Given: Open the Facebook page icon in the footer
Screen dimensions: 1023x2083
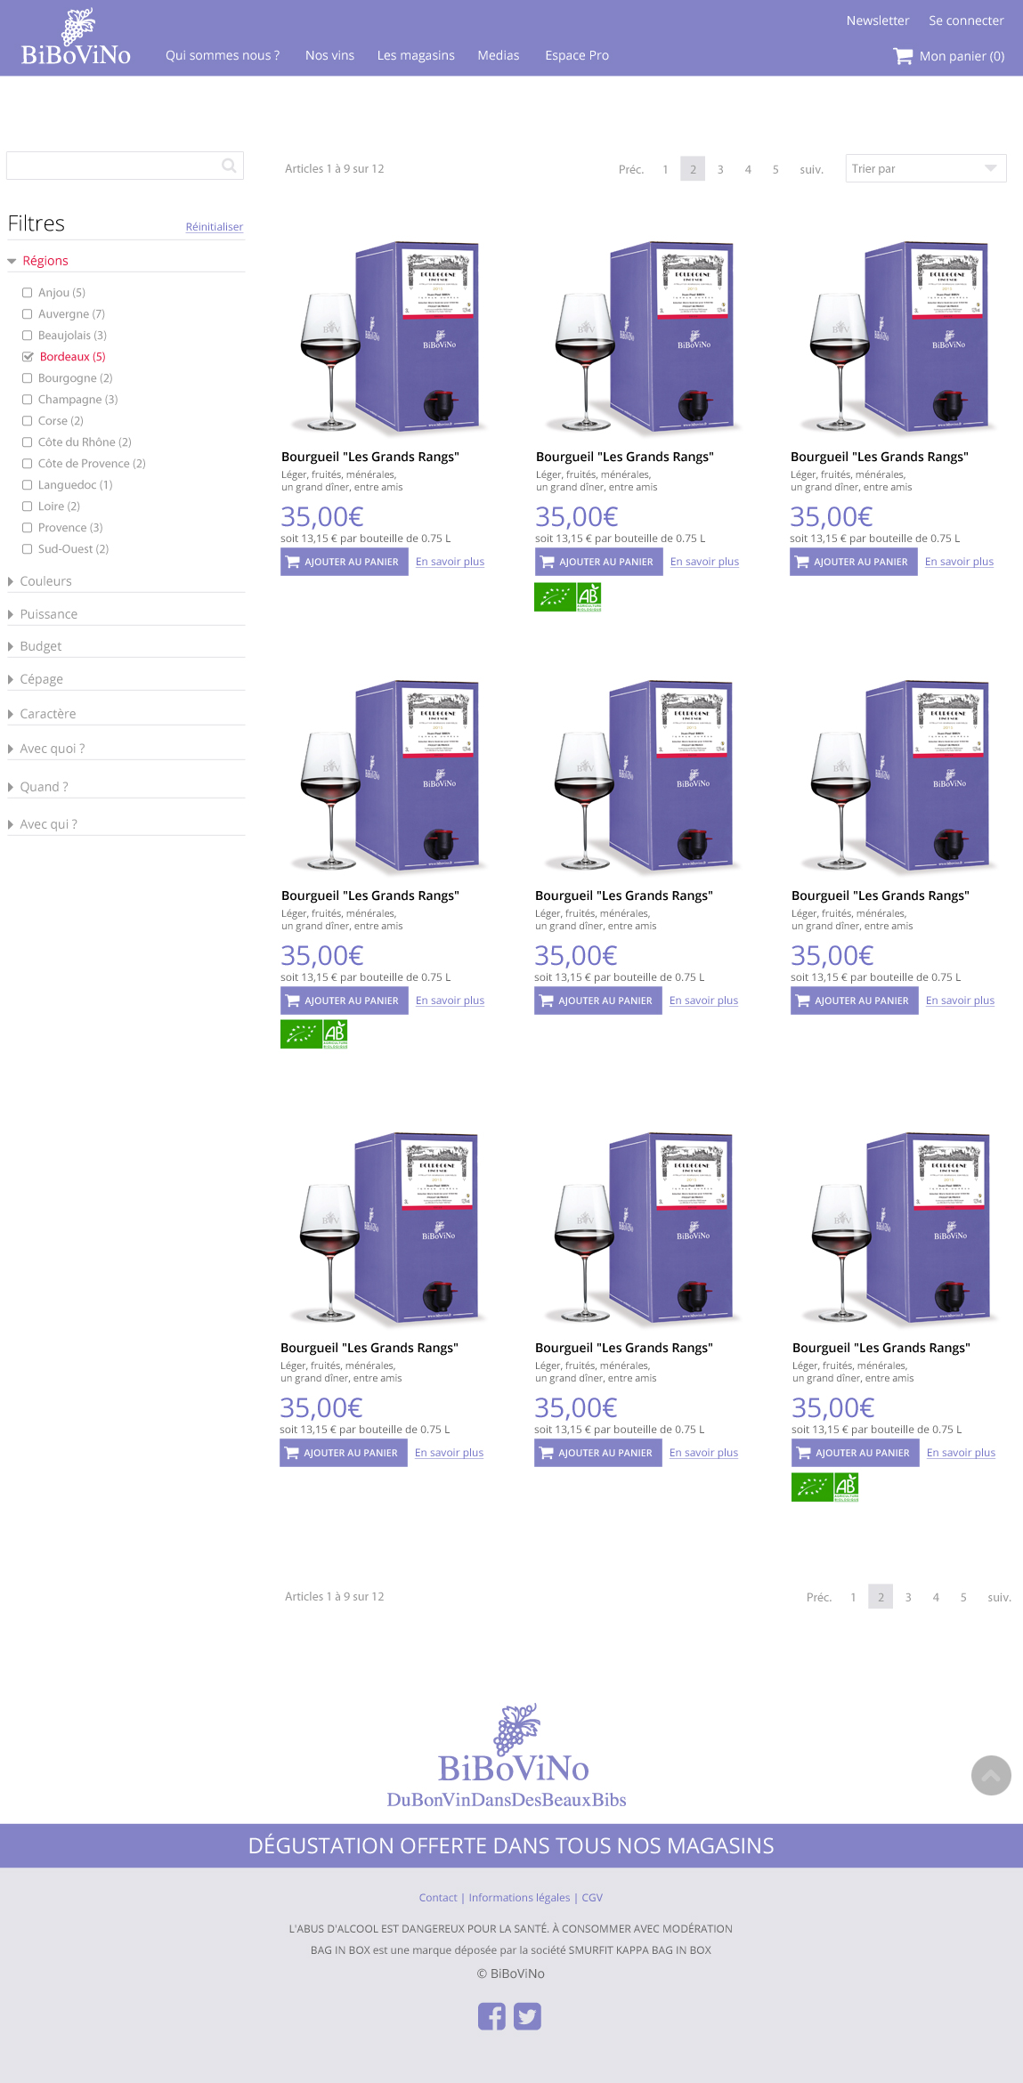Looking at the screenshot, I should tap(491, 2016).
